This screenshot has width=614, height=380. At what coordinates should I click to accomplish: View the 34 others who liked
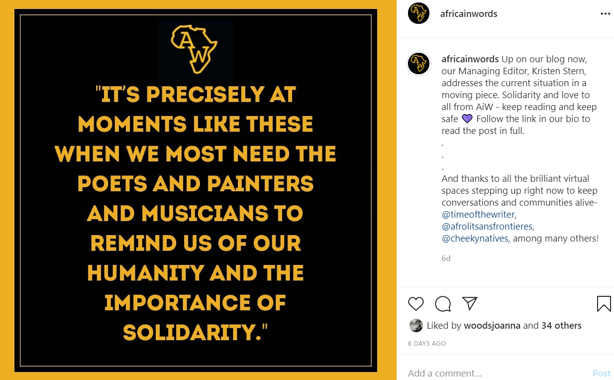pyautogui.click(x=561, y=326)
